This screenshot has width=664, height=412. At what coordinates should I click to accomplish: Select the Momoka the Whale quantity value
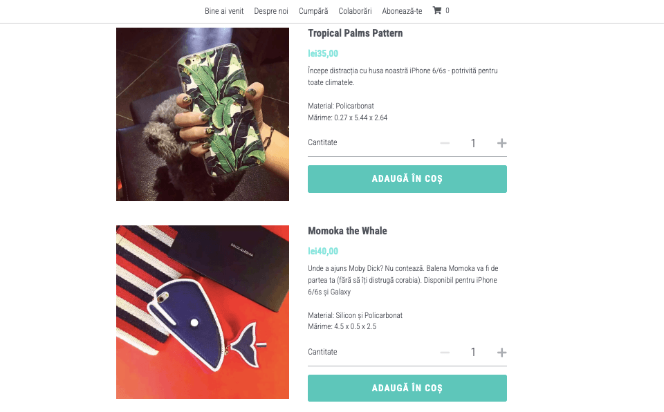click(x=473, y=353)
